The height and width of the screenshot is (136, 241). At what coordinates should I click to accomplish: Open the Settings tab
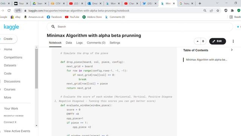(x=115, y=43)
